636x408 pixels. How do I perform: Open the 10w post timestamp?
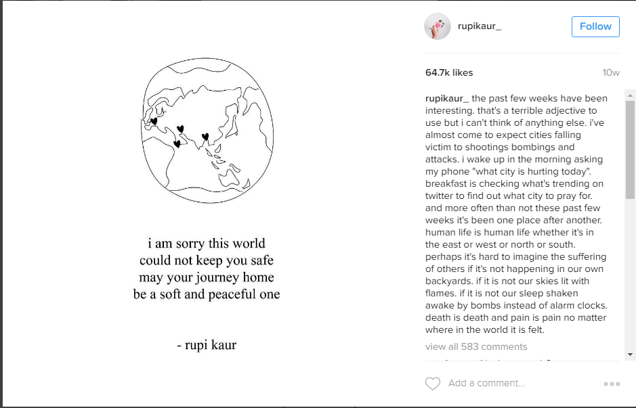tap(610, 72)
